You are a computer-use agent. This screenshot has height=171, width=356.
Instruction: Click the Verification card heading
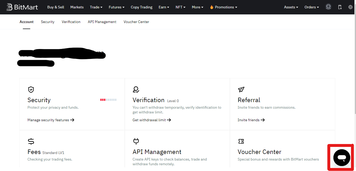click(x=148, y=100)
